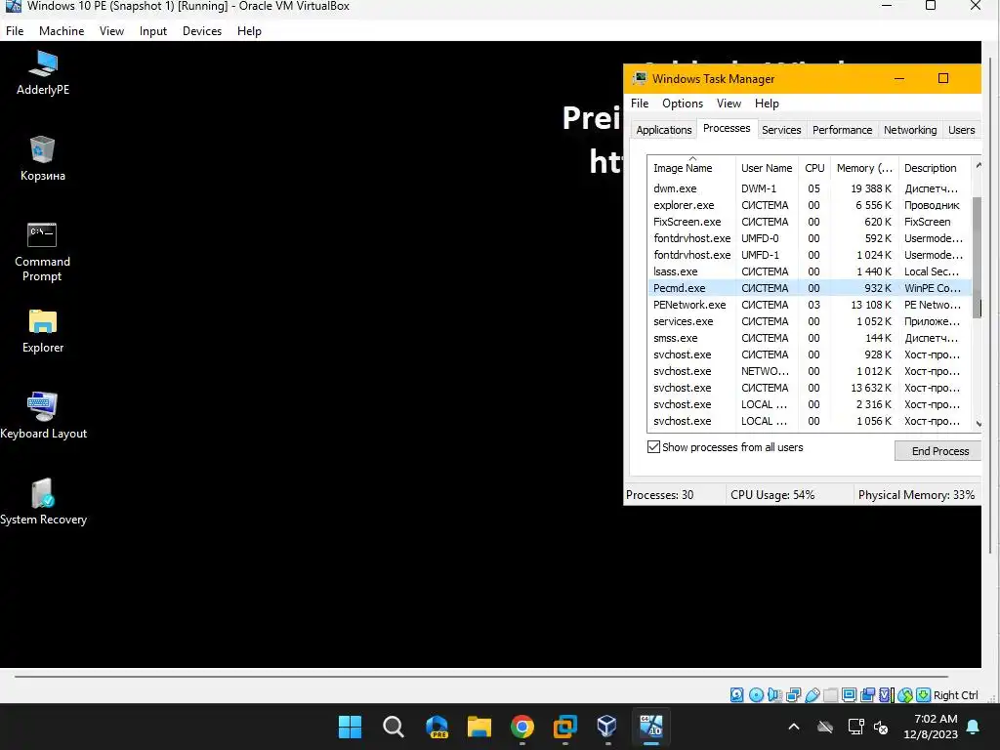
Task: Click the Task Manager title bar icon
Action: click(639, 78)
